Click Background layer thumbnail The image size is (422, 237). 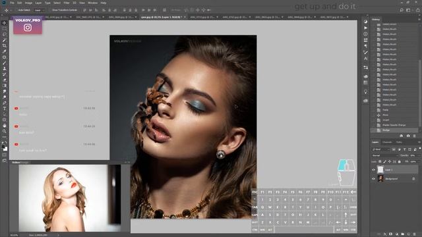[380, 178]
